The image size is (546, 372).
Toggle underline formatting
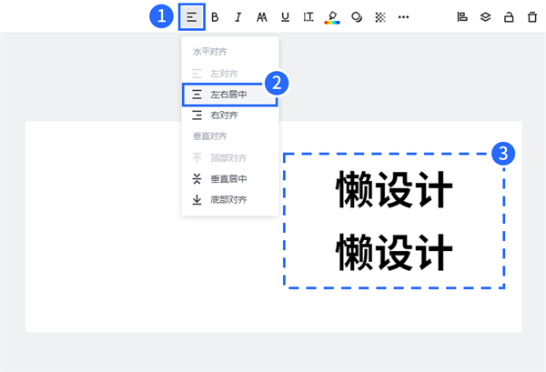coord(286,16)
